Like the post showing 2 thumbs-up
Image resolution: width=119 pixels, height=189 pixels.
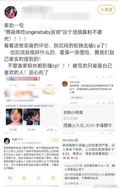coord(49,85)
